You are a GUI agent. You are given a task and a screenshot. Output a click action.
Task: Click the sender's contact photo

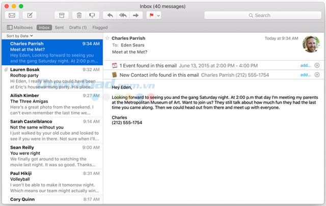click(x=311, y=44)
